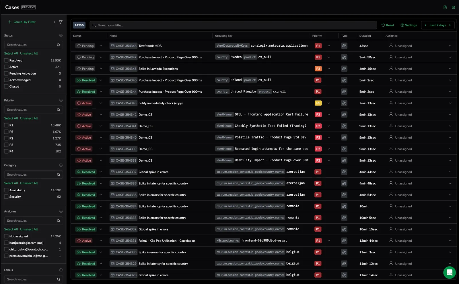Click the filter funnel icon in sidebar
459x284 pixels.
[x=61, y=22]
